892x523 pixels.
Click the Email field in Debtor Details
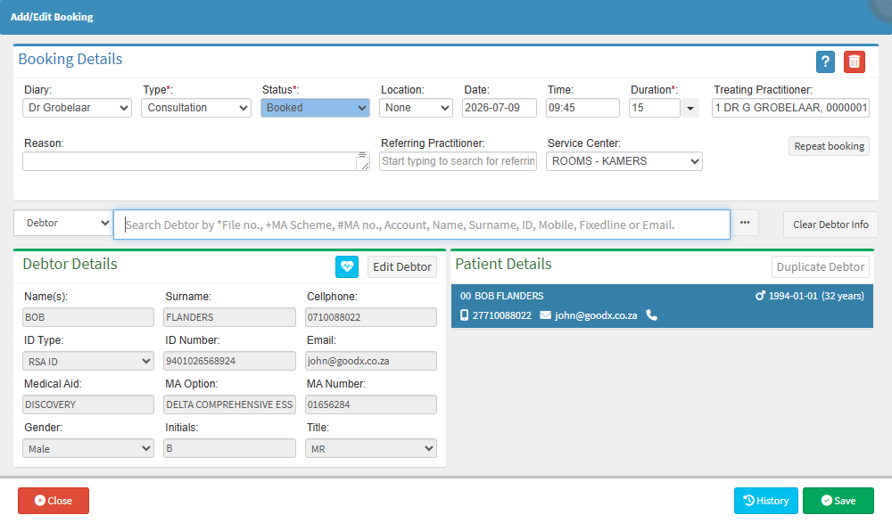(371, 361)
